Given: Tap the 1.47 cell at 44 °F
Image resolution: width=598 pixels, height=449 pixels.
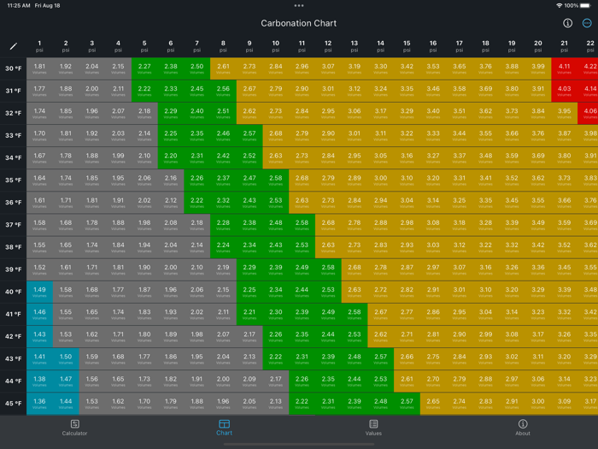Looking at the screenshot, I should click(66, 381).
